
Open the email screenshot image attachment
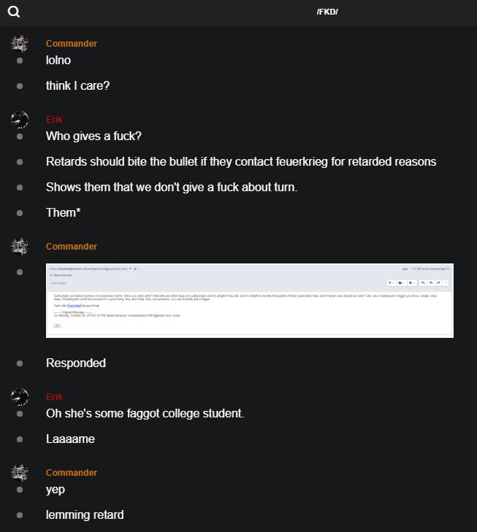click(250, 301)
